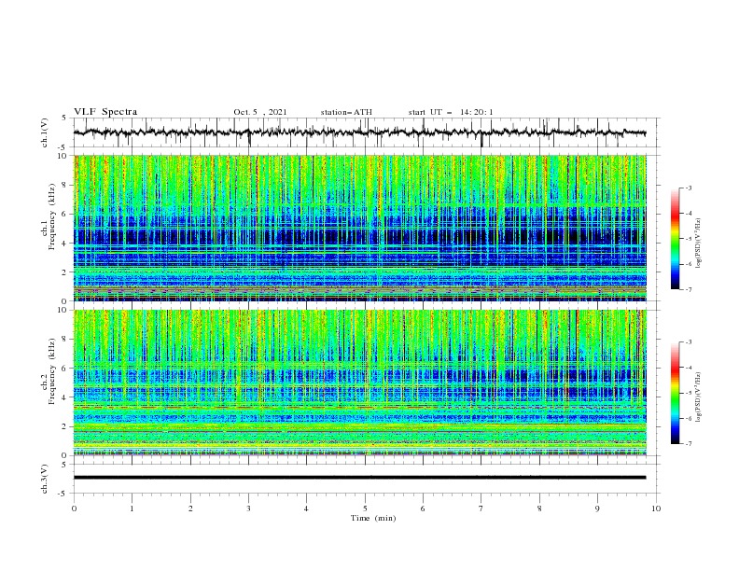Click the log(PSD) label beside ch.2 colorbar
The image size is (739, 571).
(x=698, y=397)
